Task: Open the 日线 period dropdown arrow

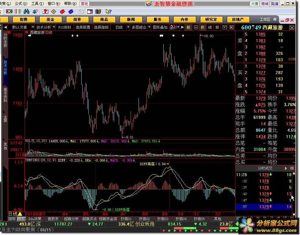Action: pos(128,27)
